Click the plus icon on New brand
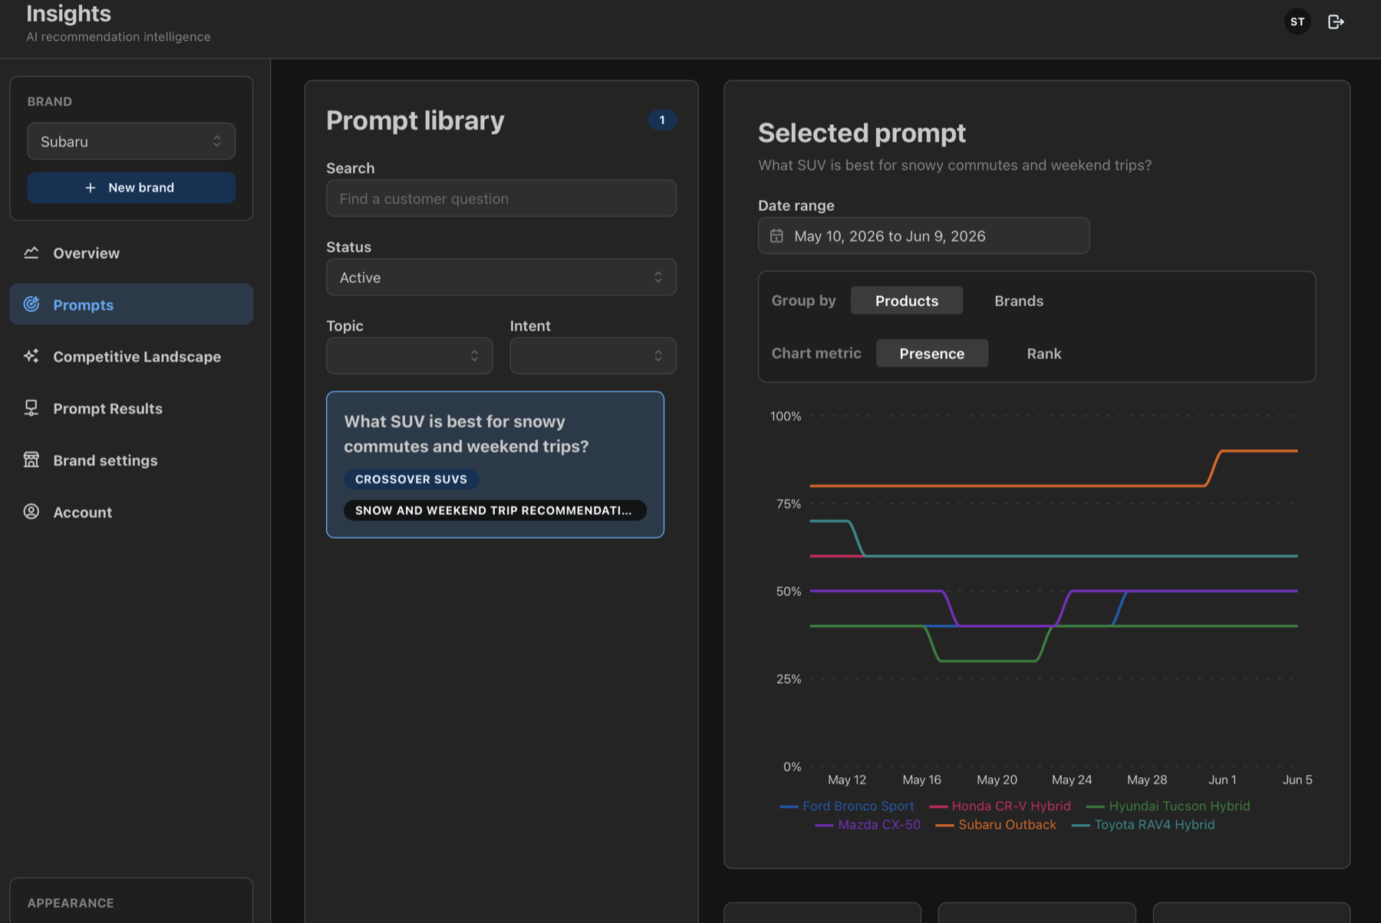This screenshot has width=1381, height=923. [x=91, y=187]
